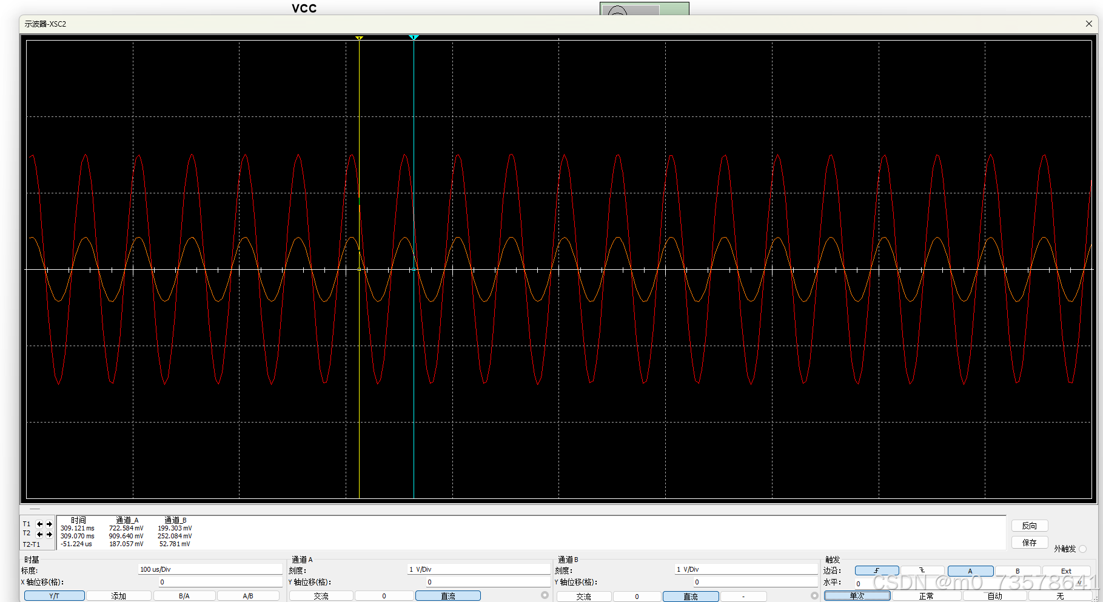Click the channel A terminal indicator circle

(545, 595)
